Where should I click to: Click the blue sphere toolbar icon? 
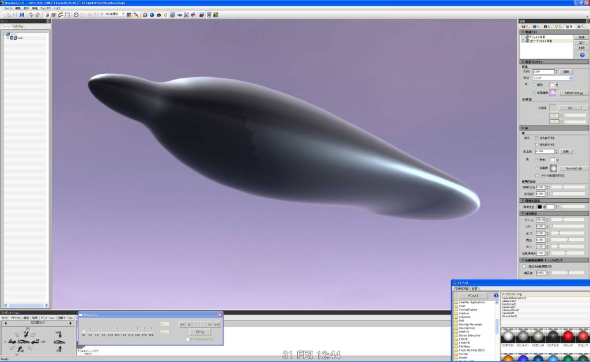pyautogui.click(x=151, y=14)
